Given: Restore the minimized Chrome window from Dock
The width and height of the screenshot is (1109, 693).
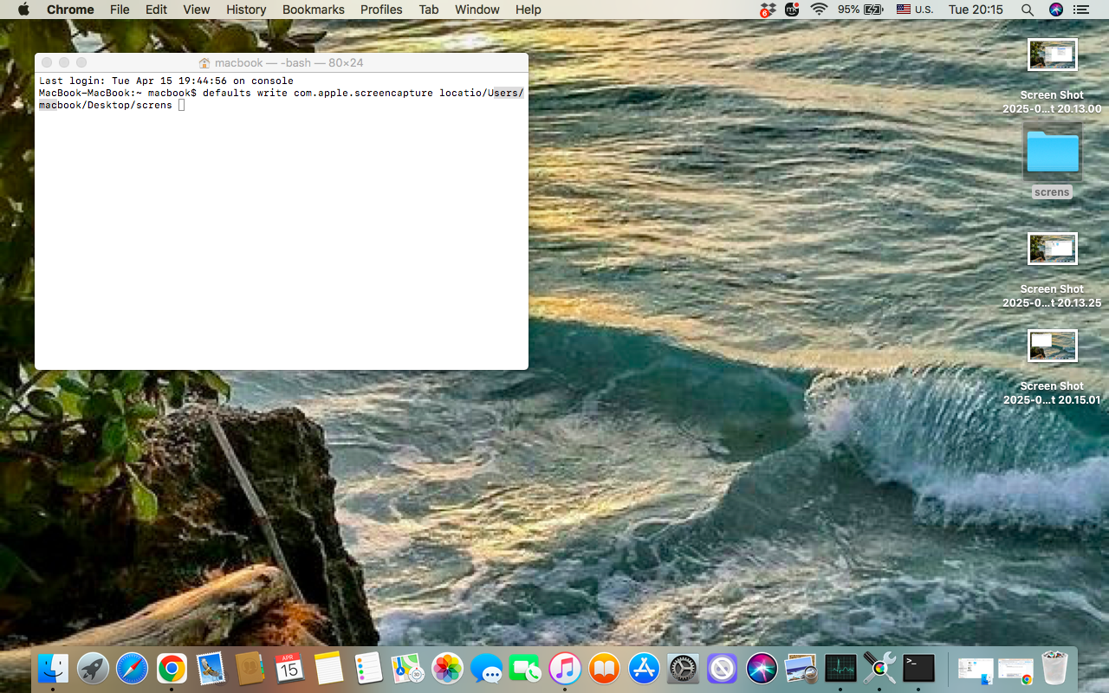Looking at the screenshot, I should (1015, 667).
